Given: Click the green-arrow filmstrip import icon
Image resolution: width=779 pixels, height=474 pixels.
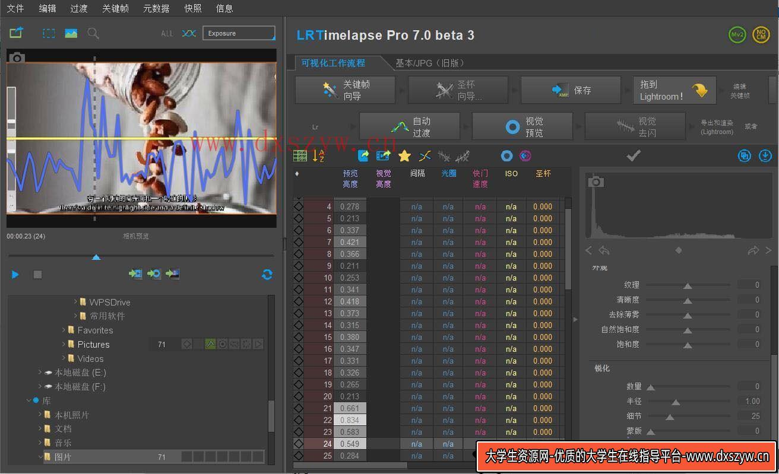Looking at the screenshot, I should pos(135,273).
